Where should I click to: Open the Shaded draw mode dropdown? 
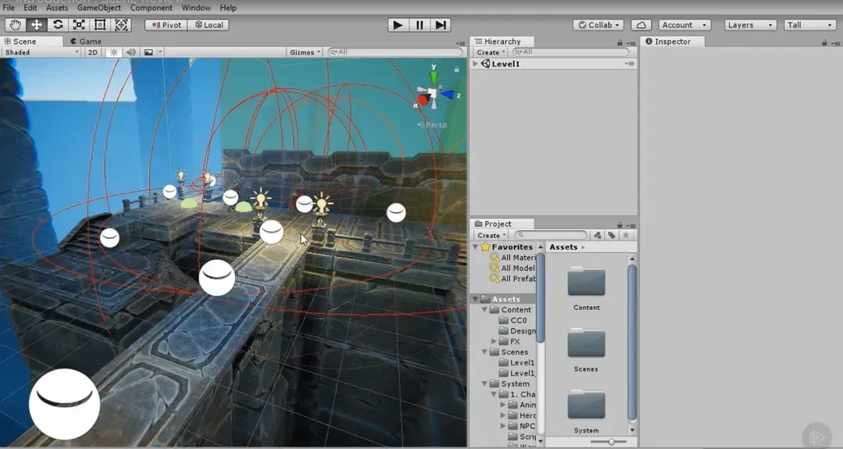point(41,52)
